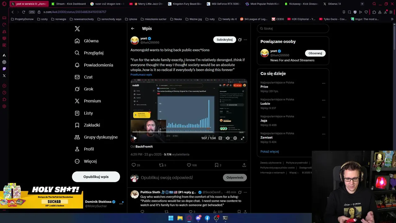Viewport: 396px width, 223px height.
Task: Open Grok from the sidebar
Action: click(84, 89)
